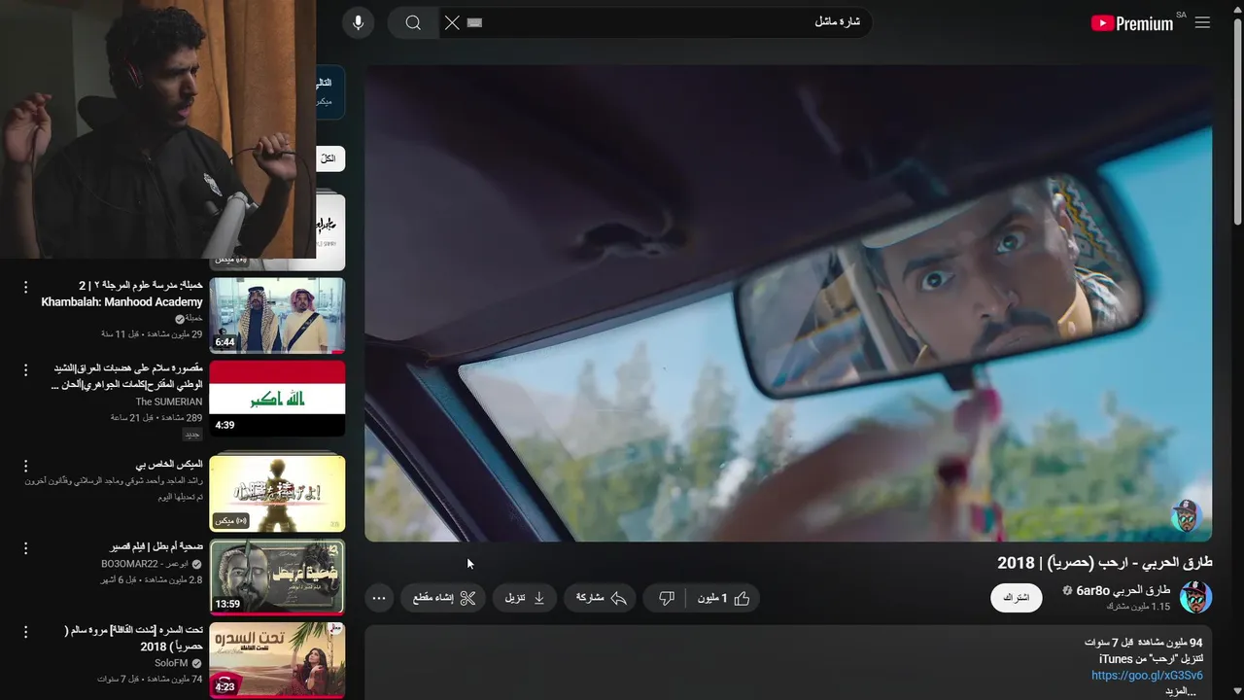Open the YouTube Premium home logo
This screenshot has width=1244, height=700.
click(1132, 23)
